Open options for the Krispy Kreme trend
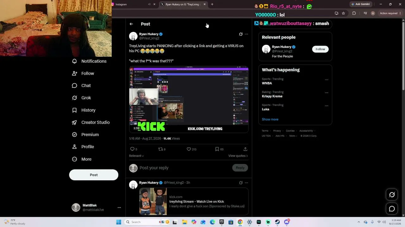Image resolution: width=405 pixels, height=227 pixels. tap(327, 93)
